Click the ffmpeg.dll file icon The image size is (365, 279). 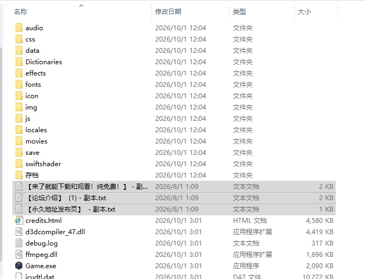pyautogui.click(x=19, y=255)
